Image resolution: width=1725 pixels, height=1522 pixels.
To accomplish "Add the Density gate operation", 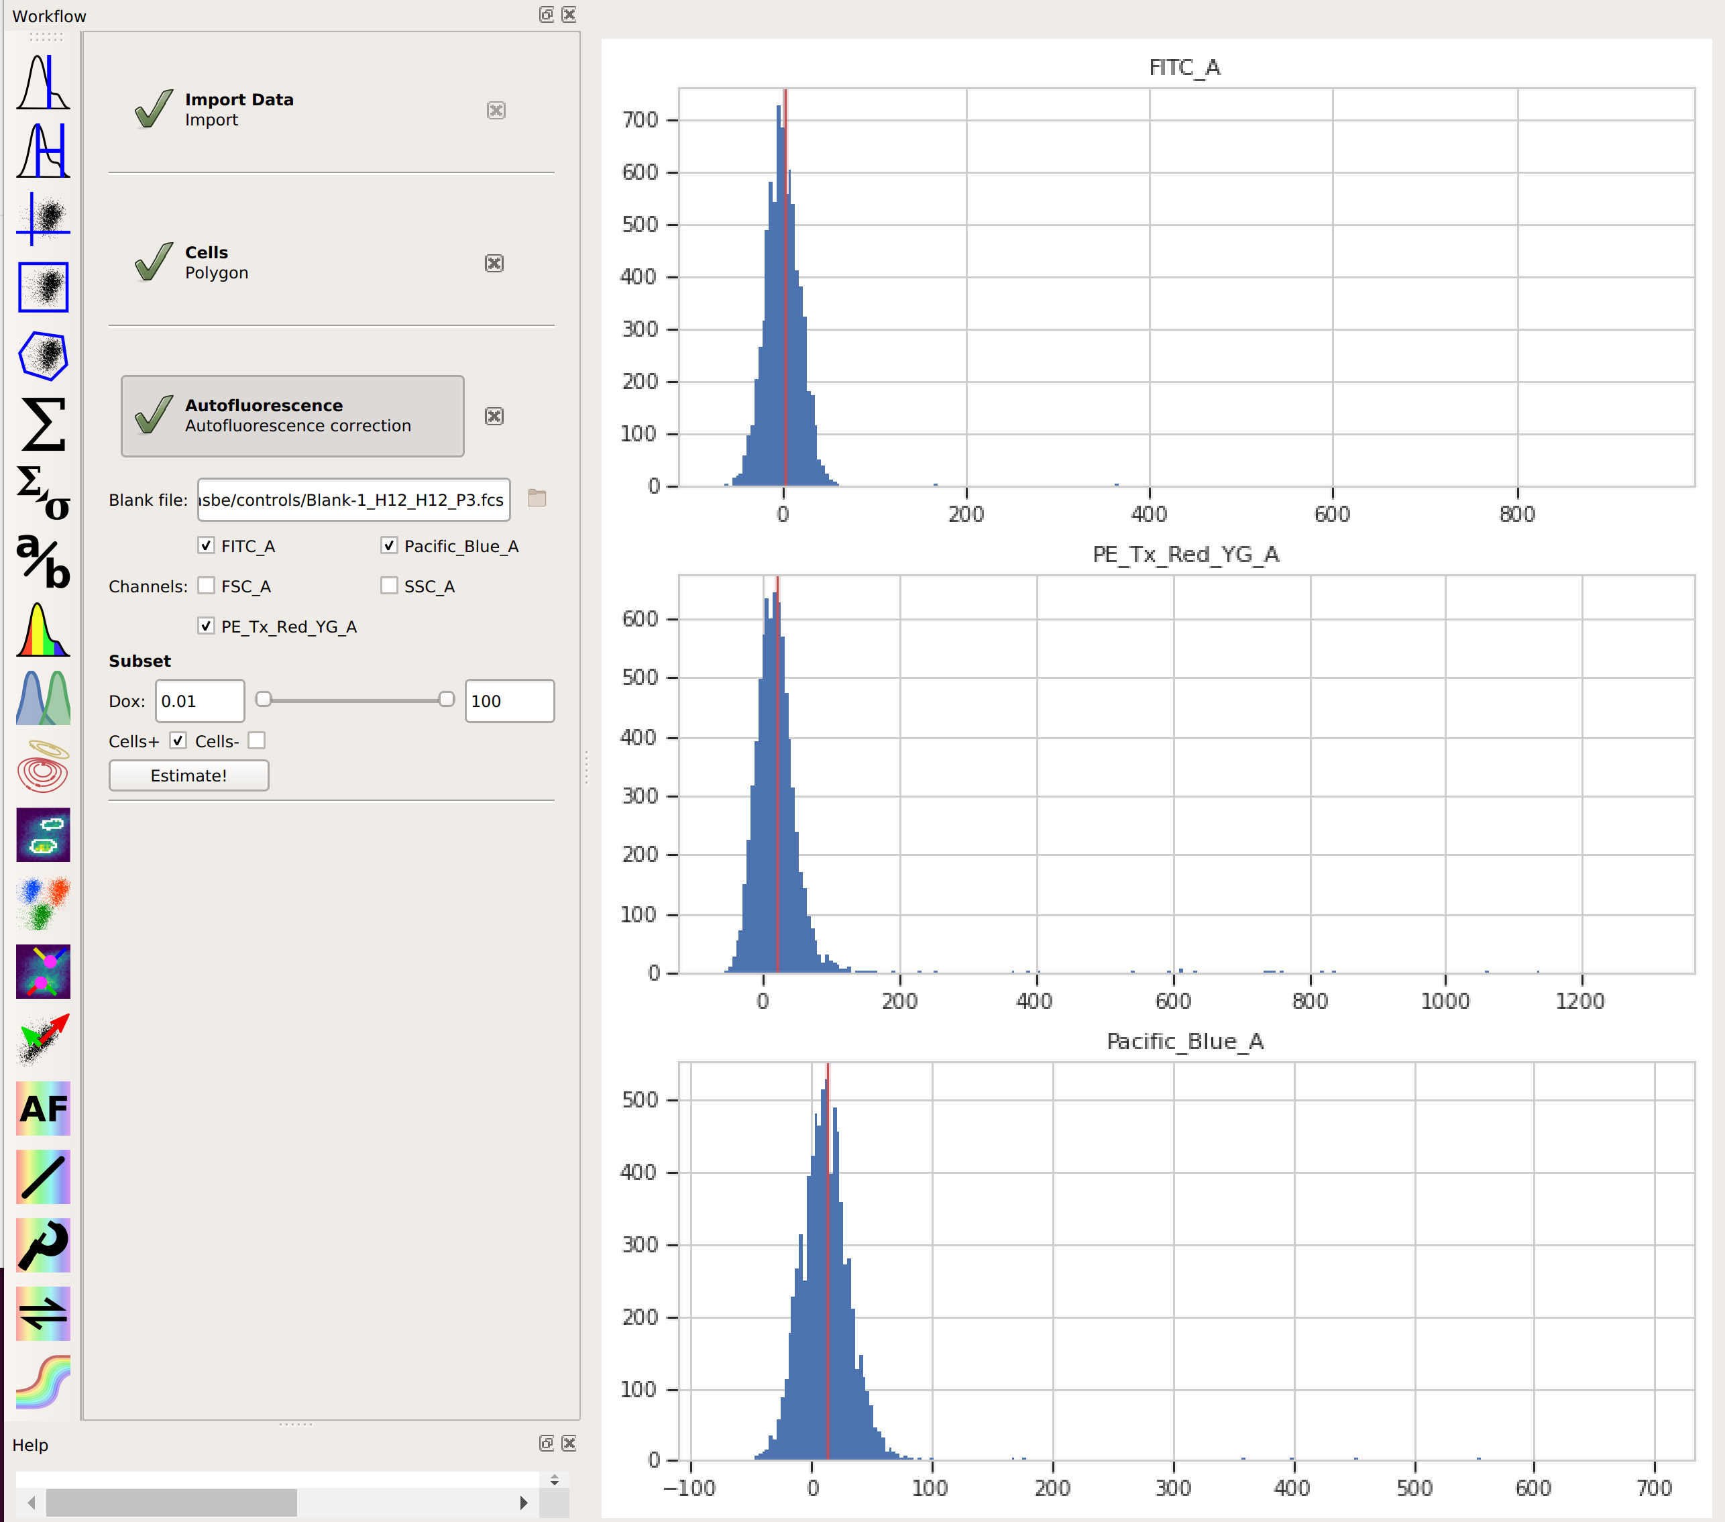I will point(43,835).
